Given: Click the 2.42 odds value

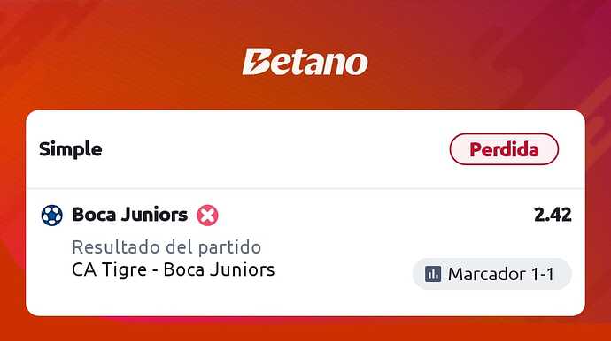Looking at the screenshot, I should click(x=553, y=215).
